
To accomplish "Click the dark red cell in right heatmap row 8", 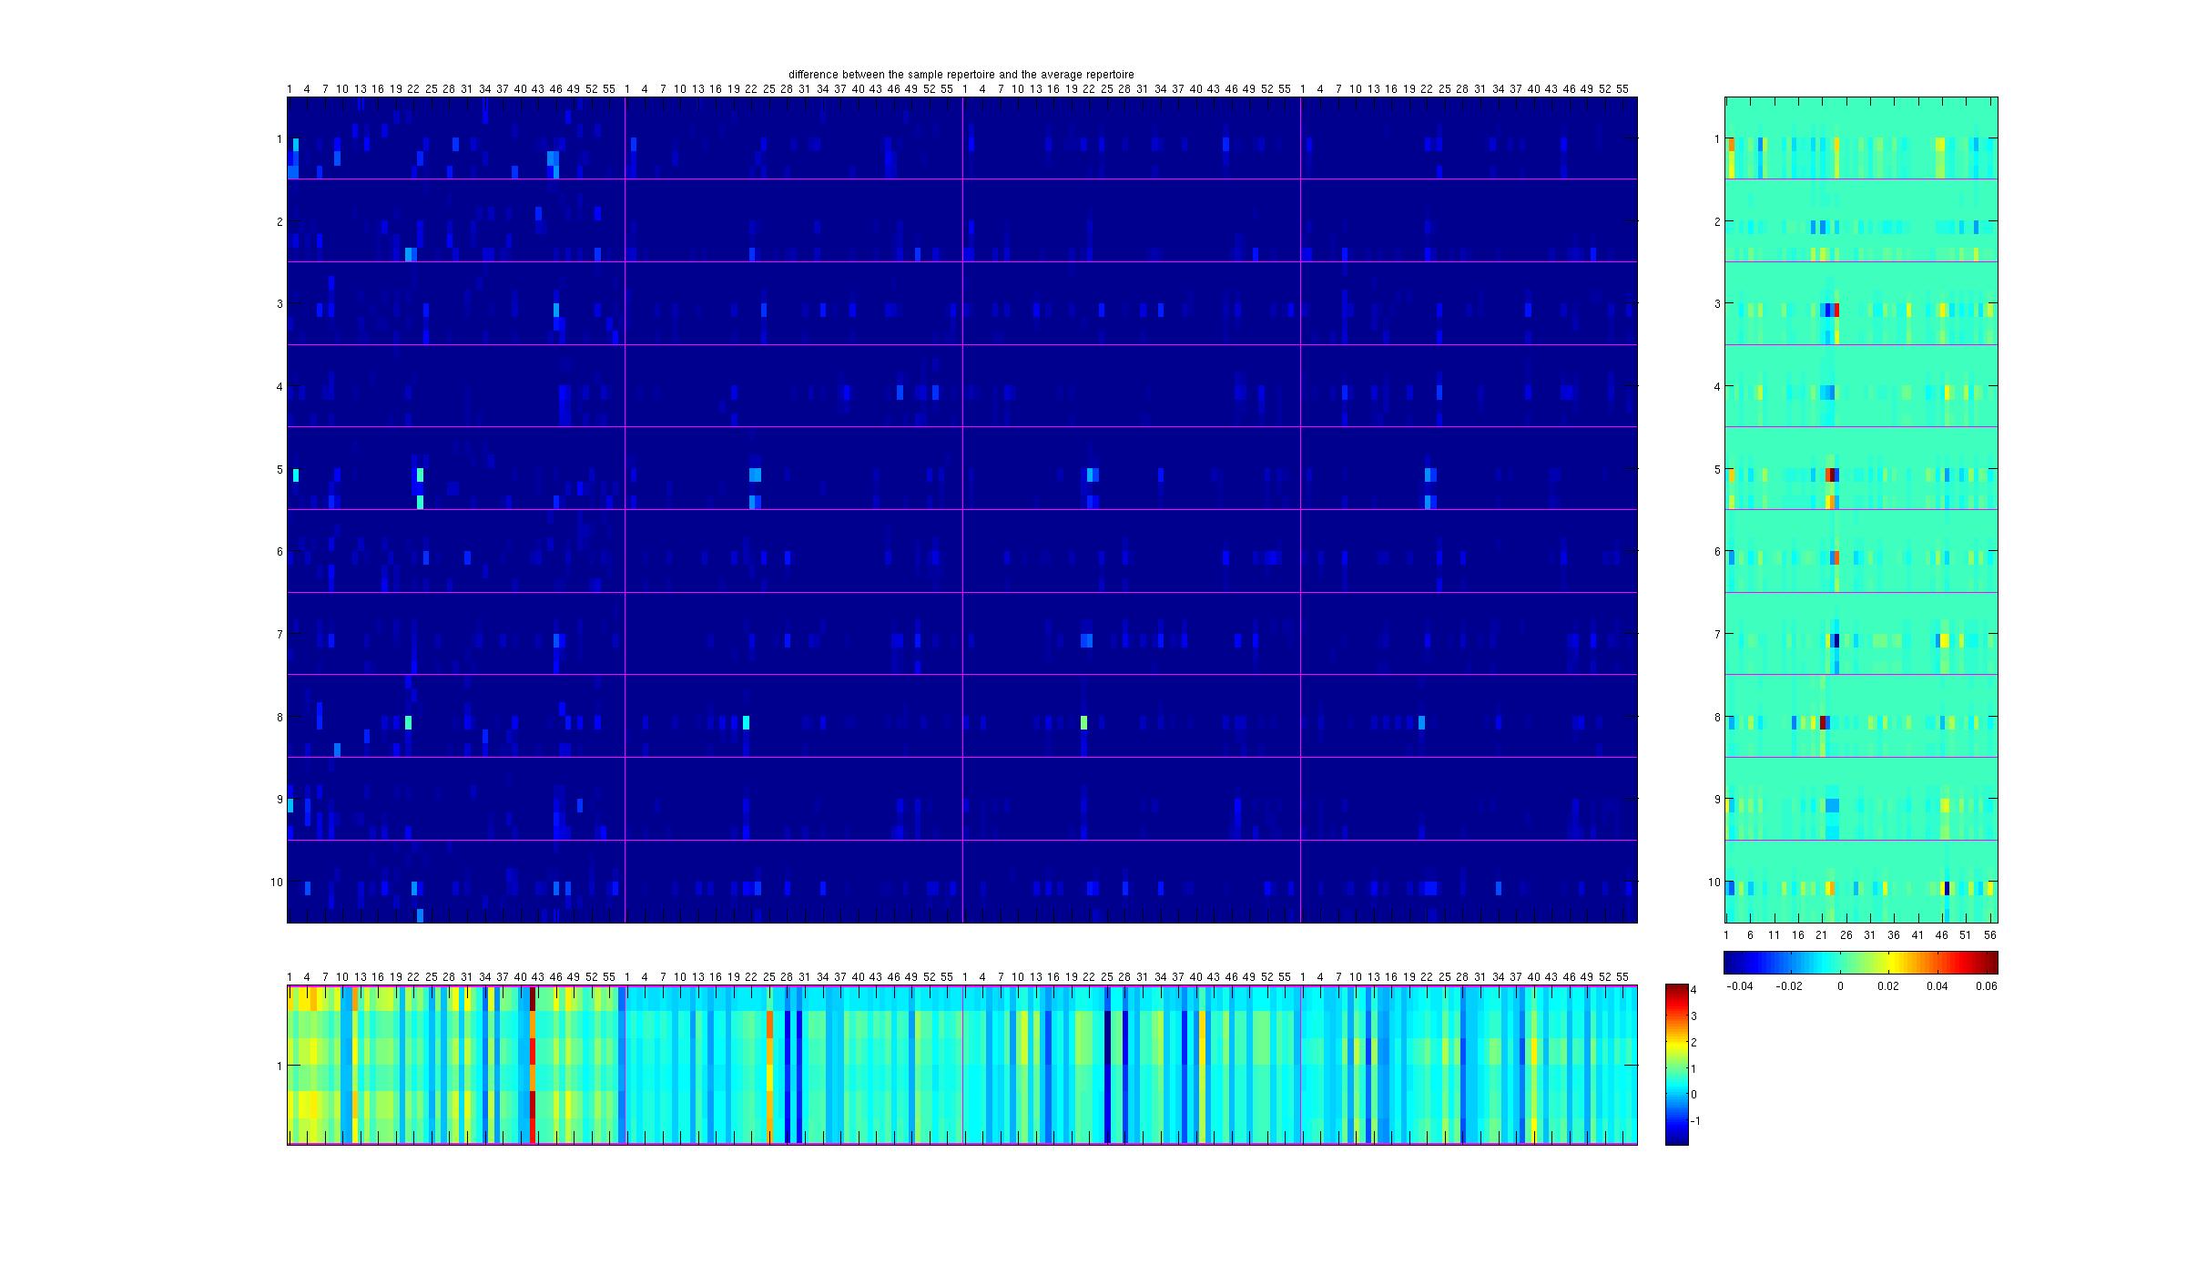I will coord(1824,723).
